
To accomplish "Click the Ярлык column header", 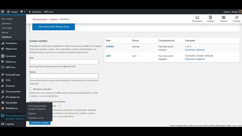I will coord(135,40).
